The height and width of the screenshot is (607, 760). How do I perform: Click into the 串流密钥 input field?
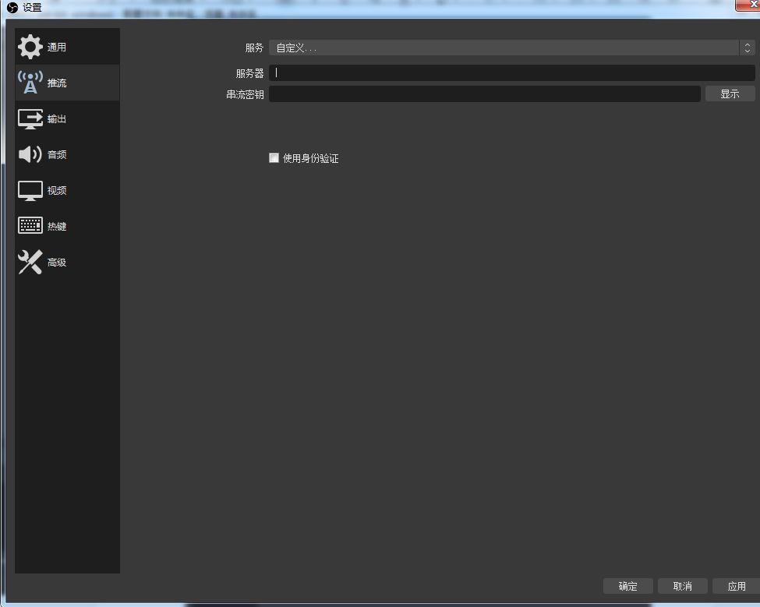point(484,94)
